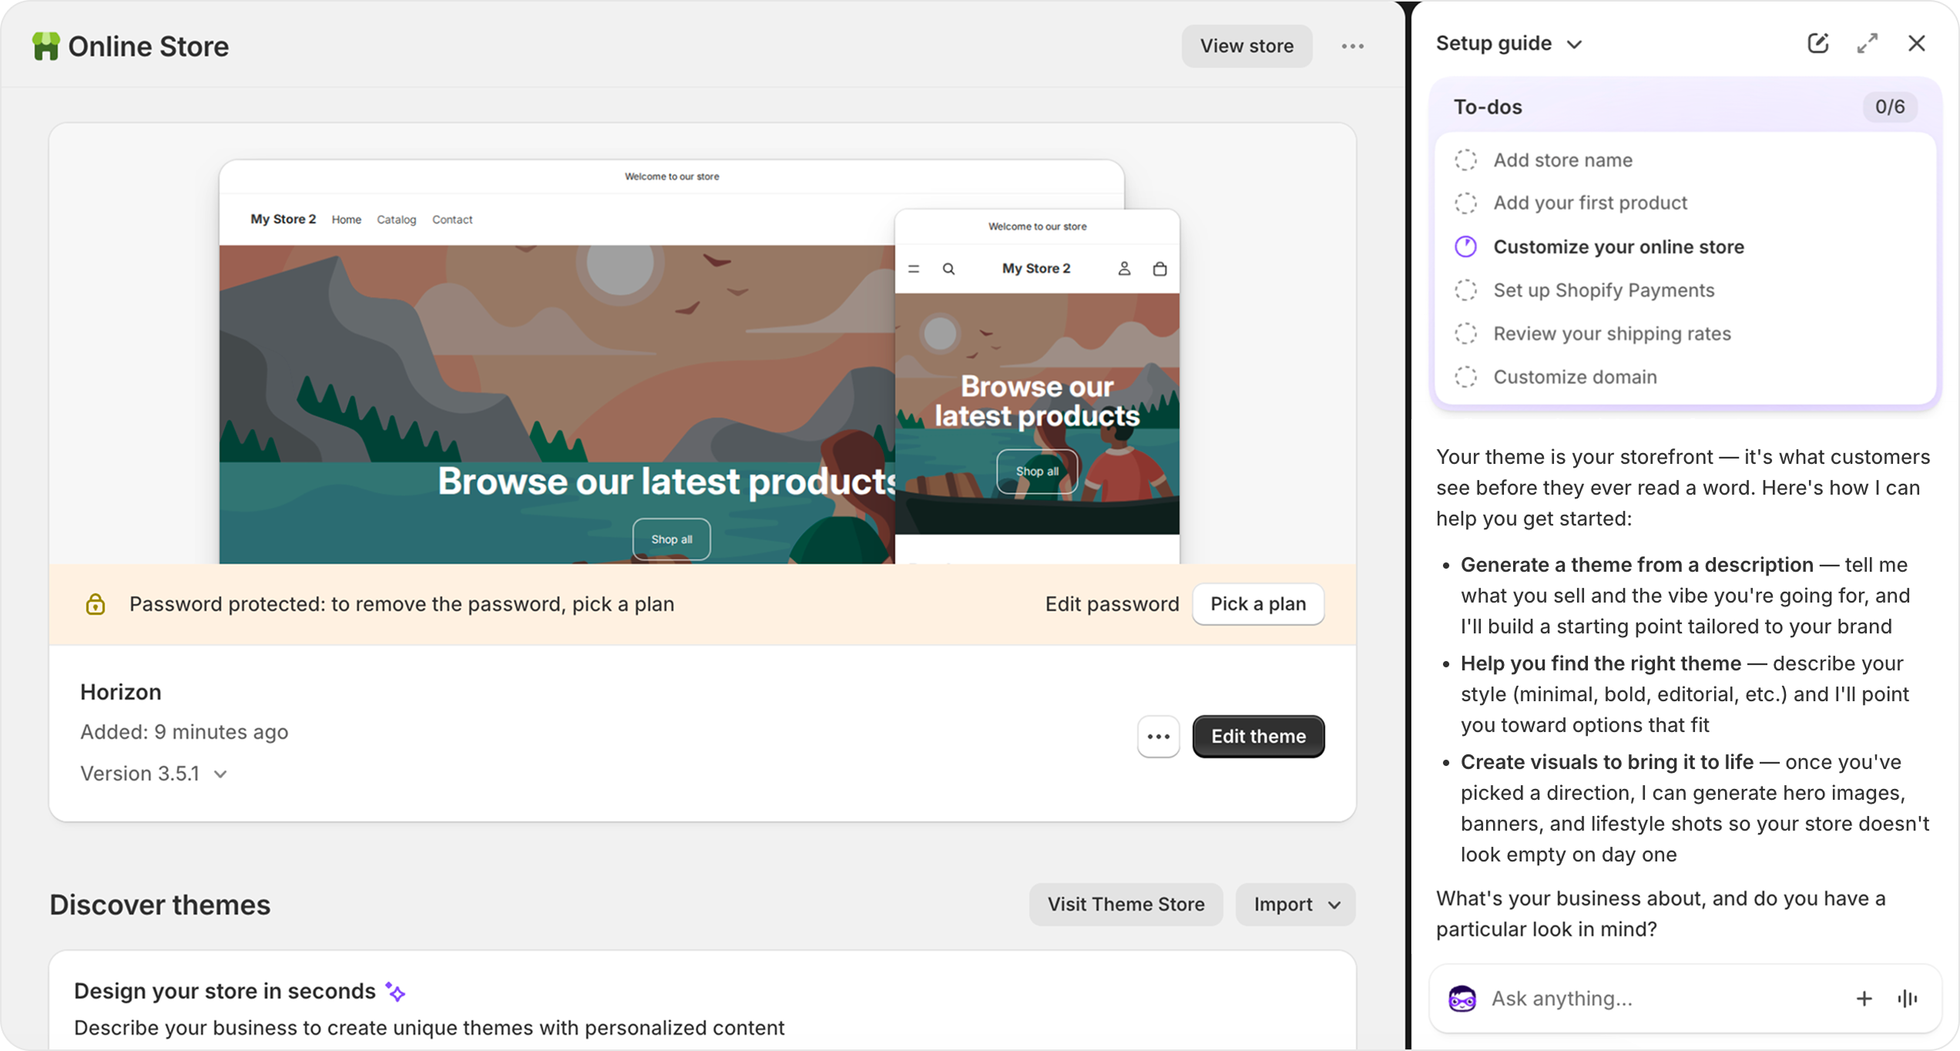This screenshot has height=1051, width=1960.
Task: Click the Discover themes heading
Action: coord(159,905)
